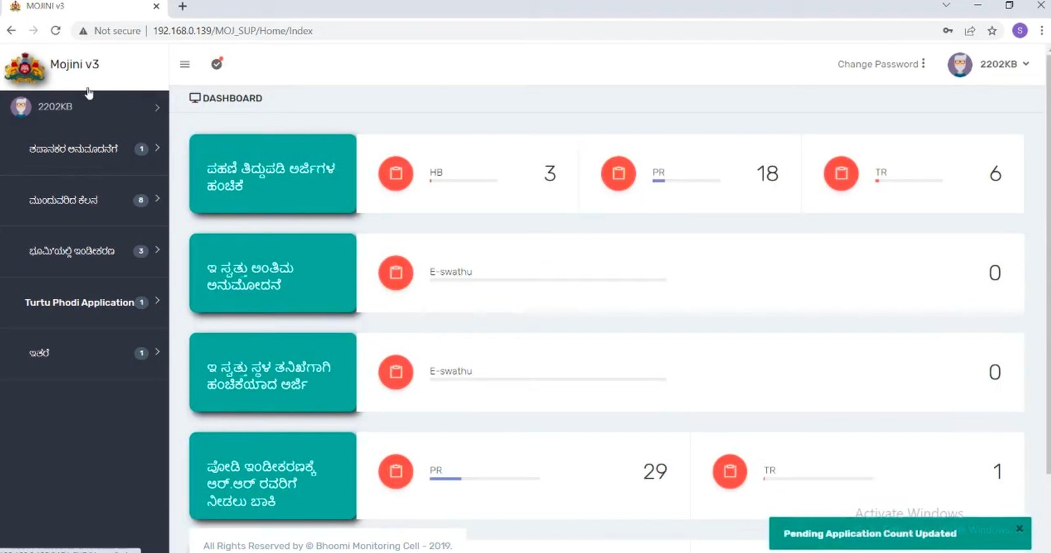Click the bottom row PR clipboard icon

[395, 471]
